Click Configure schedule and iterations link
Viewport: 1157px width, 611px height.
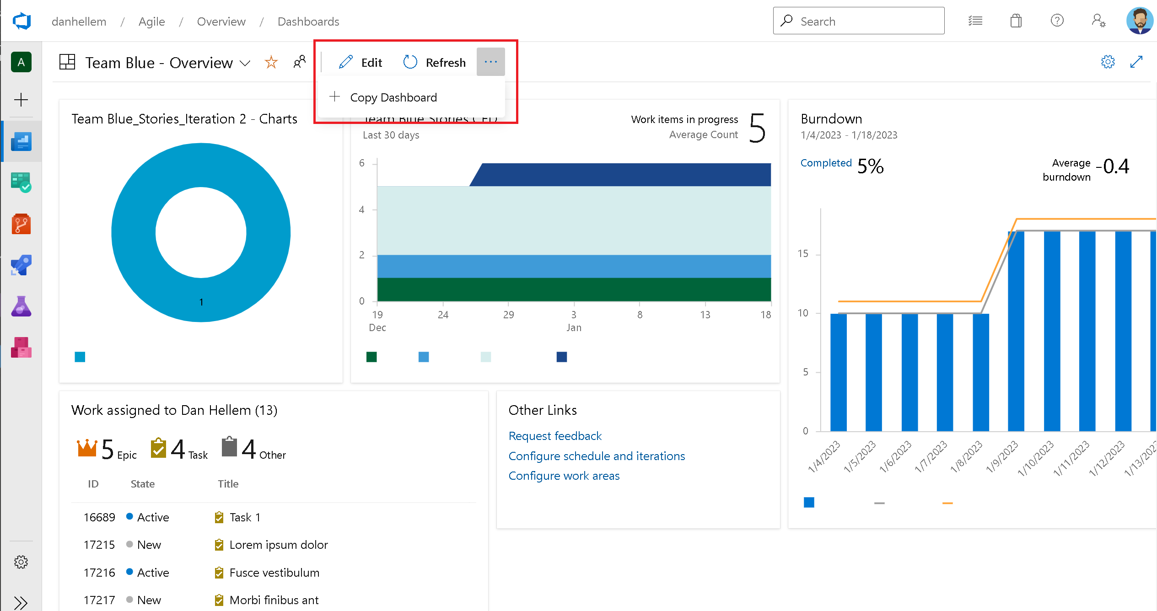point(596,456)
